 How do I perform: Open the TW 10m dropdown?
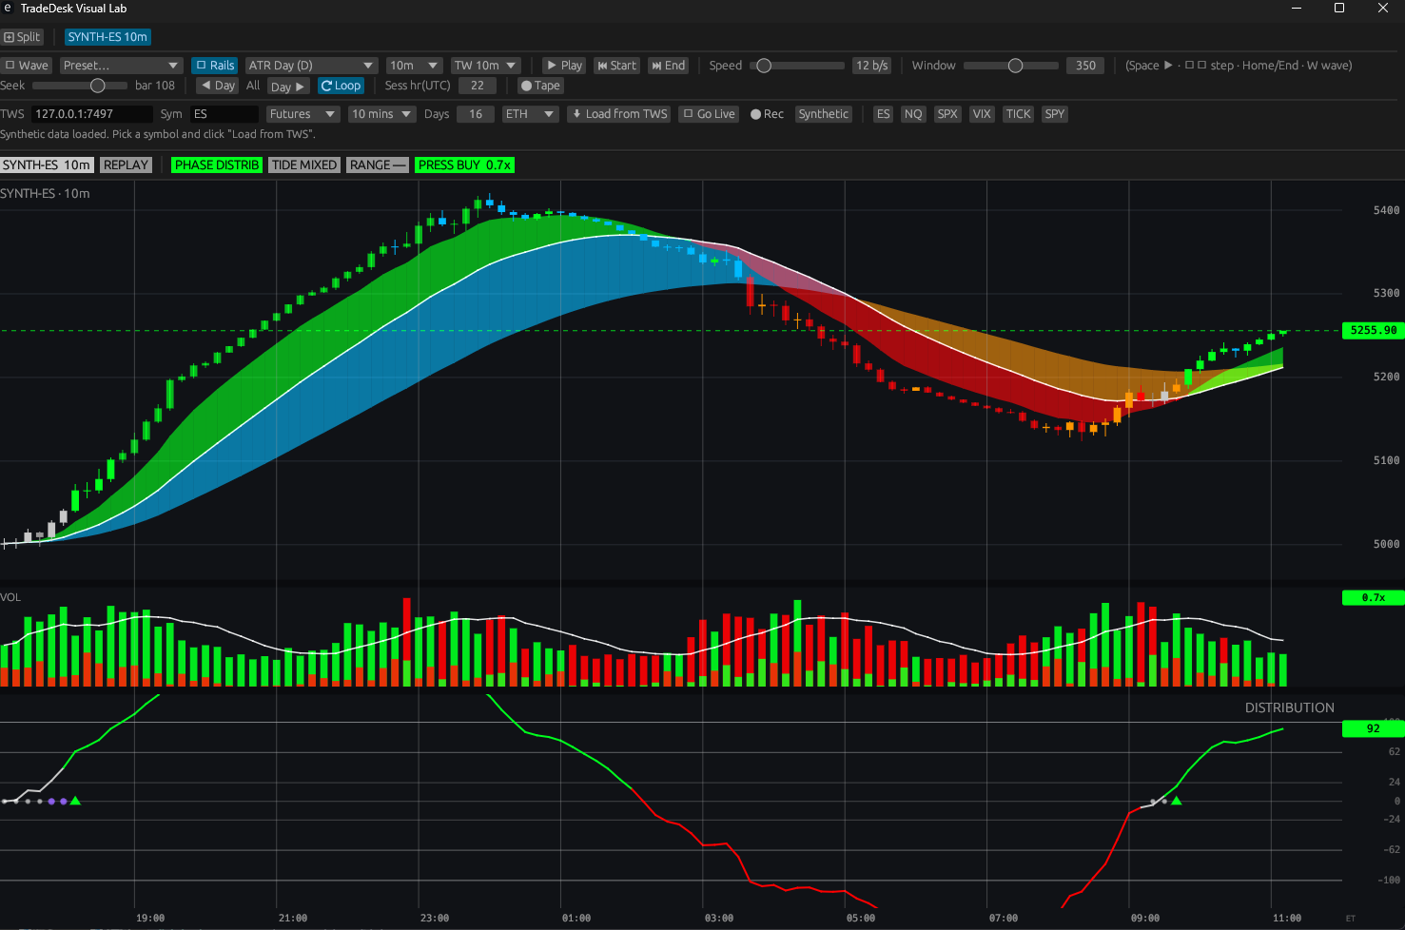pos(485,66)
